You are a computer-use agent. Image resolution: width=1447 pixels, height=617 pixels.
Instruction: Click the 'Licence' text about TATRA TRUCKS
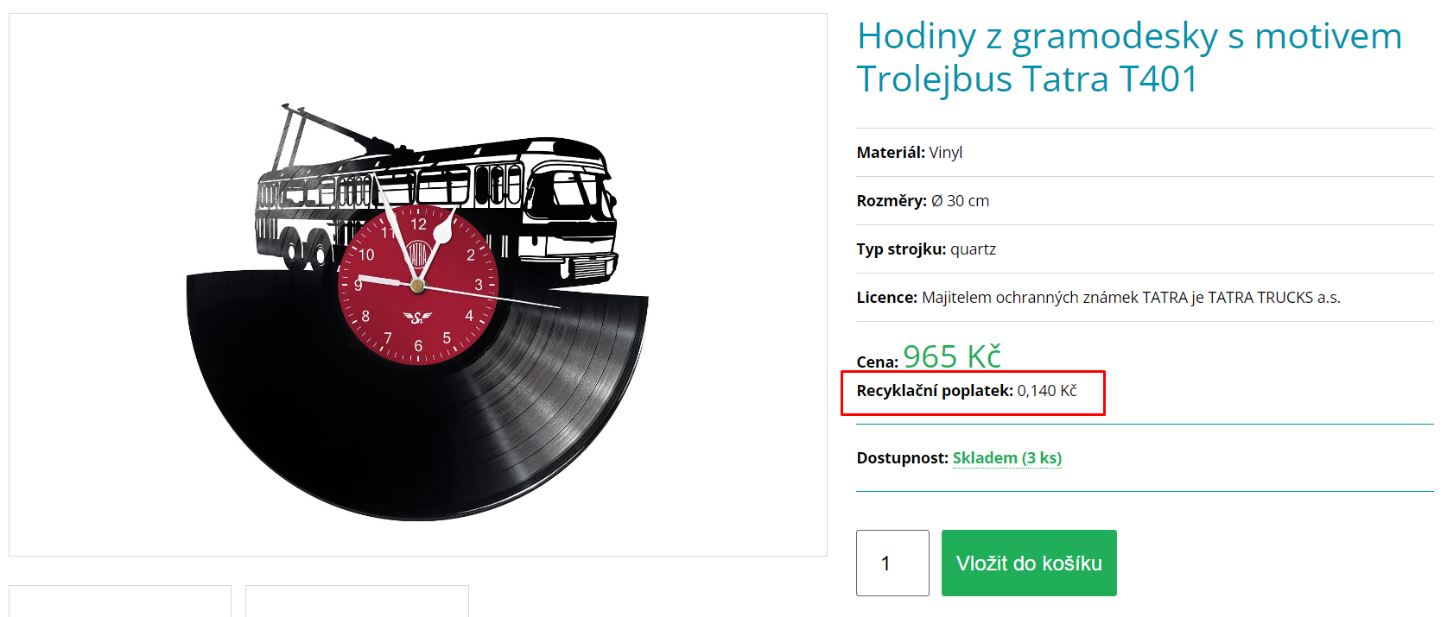pyautogui.click(x=1098, y=298)
